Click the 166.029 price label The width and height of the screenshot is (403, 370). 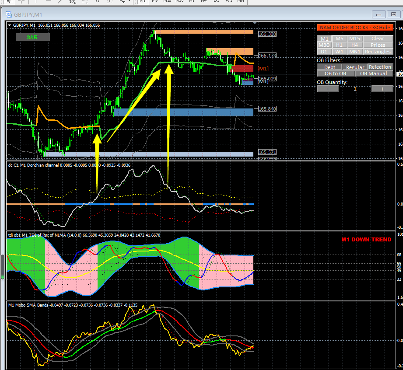tap(267, 79)
